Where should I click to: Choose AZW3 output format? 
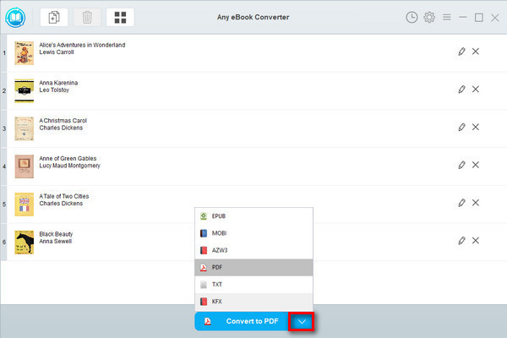point(253,250)
